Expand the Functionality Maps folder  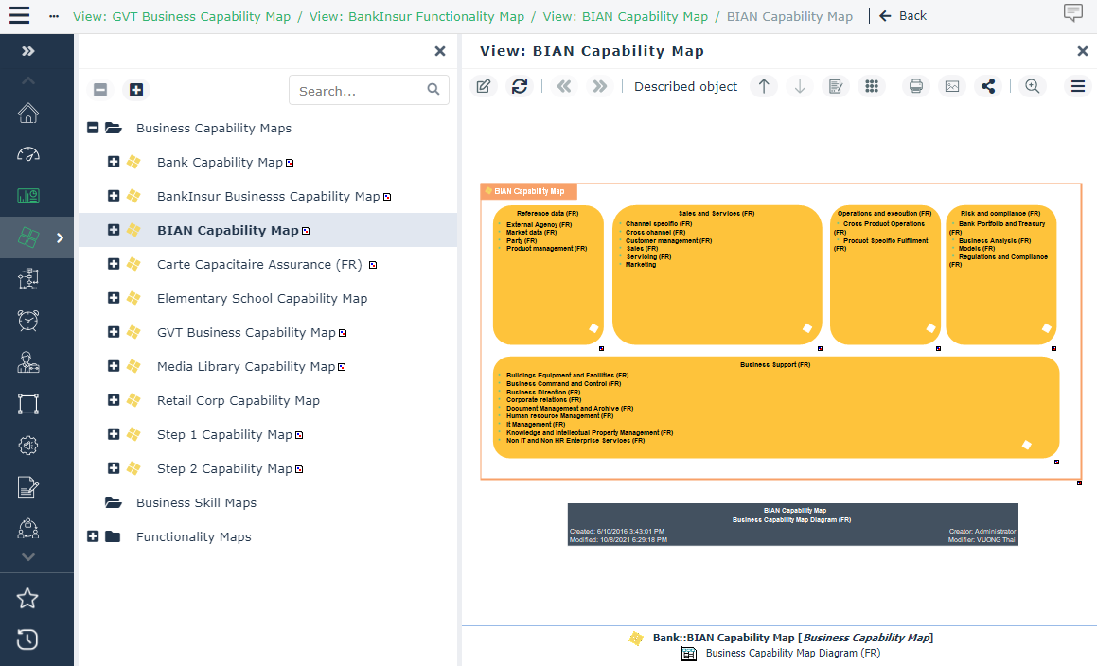tap(93, 536)
